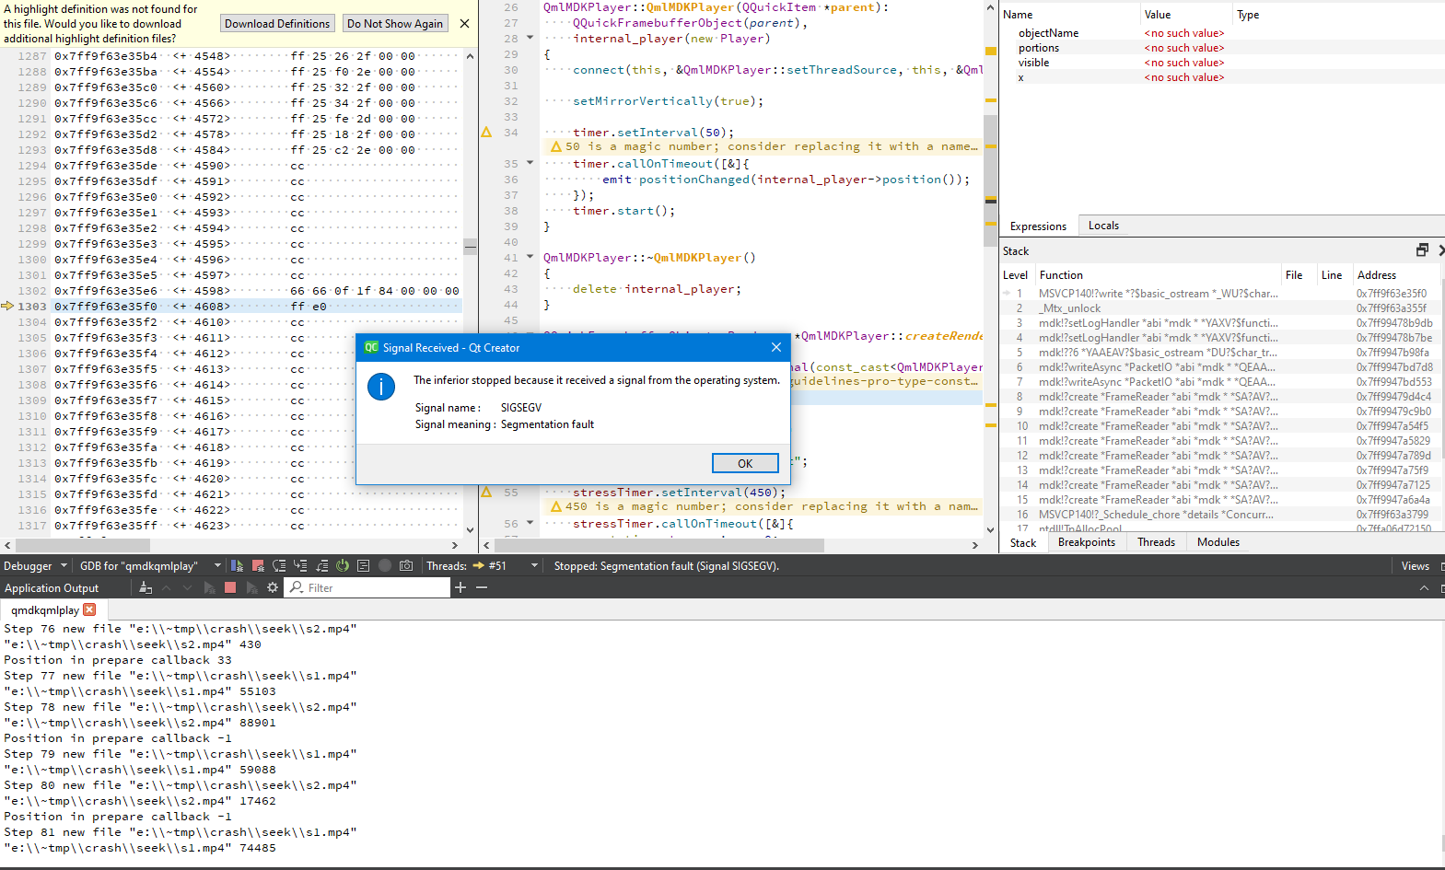Image resolution: width=1445 pixels, height=870 pixels.
Task: Click current instruction arrow at line 1303
Action: [x=7, y=306]
